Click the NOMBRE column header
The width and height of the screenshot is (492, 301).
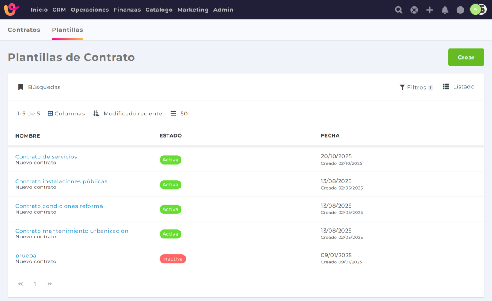pos(28,135)
